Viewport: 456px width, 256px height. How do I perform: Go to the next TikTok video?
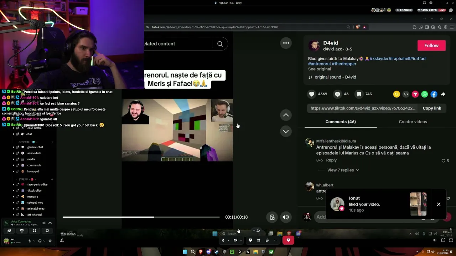click(x=286, y=131)
